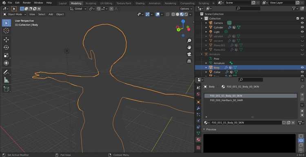Show the hidden Plane.001 object
The image size is (306, 157).
pos(302,45)
